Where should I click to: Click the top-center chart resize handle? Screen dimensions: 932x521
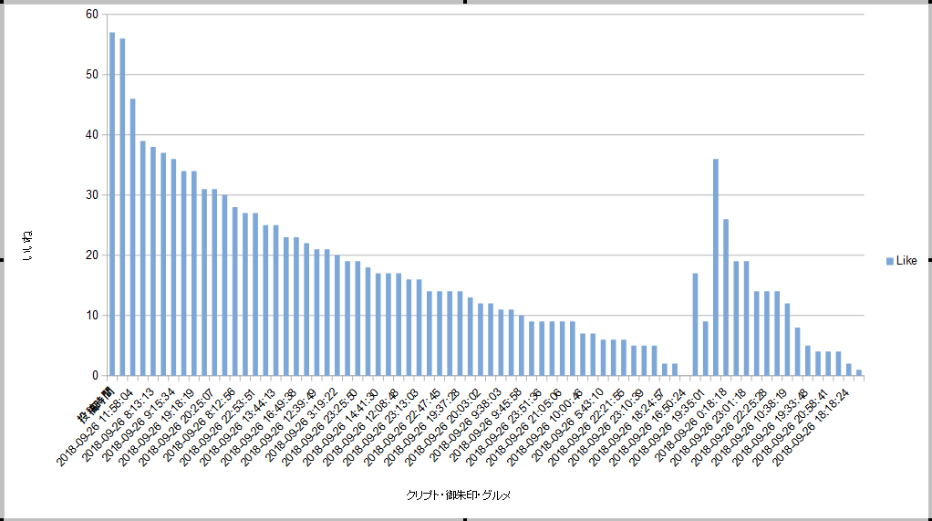[x=466, y=2]
